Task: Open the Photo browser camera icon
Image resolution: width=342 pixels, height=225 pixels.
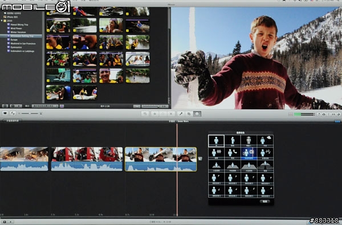Action: click(324, 114)
